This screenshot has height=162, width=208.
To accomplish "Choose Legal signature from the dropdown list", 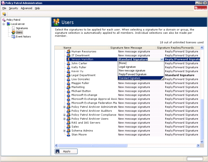I will click(x=141, y=67).
